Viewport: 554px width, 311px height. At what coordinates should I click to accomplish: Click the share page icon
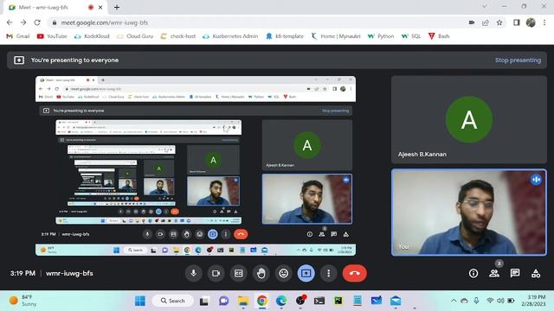click(486, 22)
